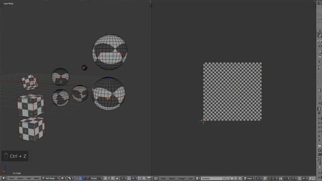Select UV vertex selection mode

(270, 178)
